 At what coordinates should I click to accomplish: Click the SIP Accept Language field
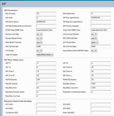tap(101, 26)
